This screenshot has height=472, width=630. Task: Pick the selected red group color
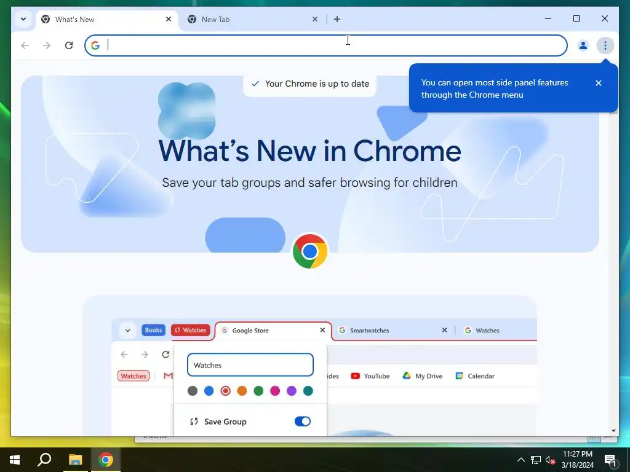tap(225, 391)
